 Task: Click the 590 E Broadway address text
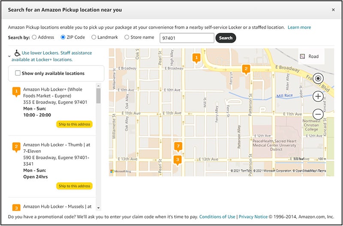(56, 161)
